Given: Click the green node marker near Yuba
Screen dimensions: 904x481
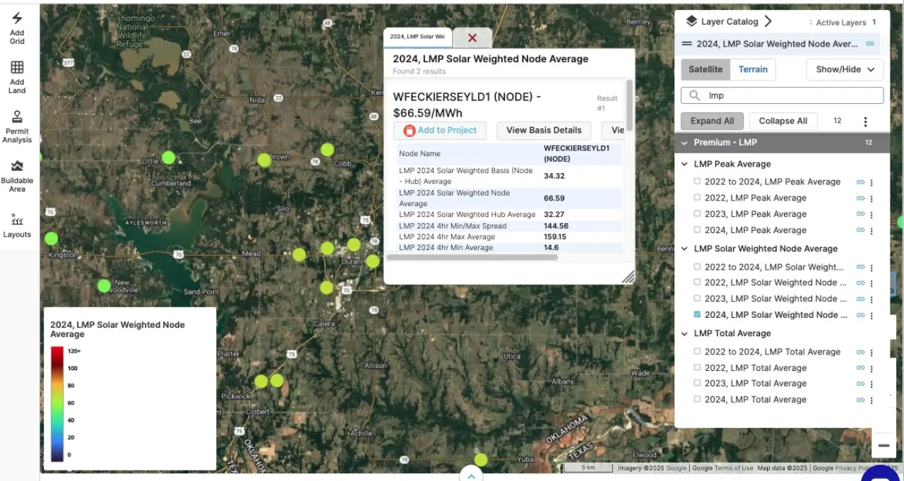Looking at the screenshot, I should click(x=481, y=460).
